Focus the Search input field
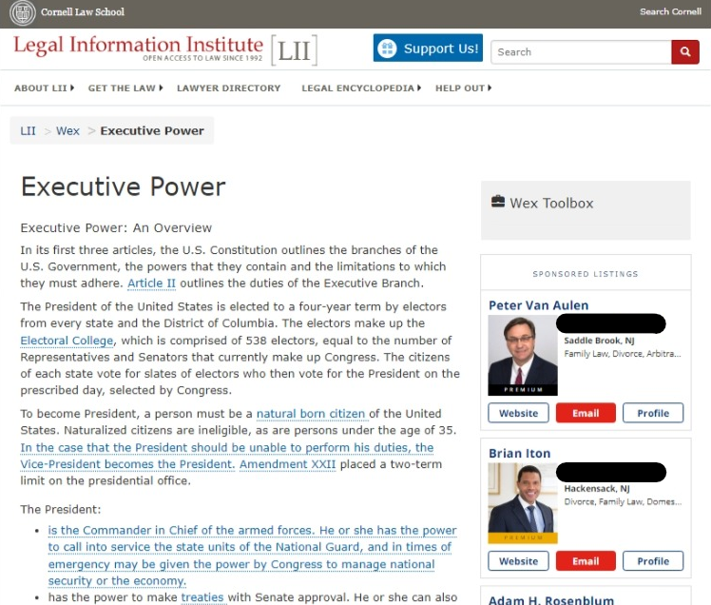This screenshot has width=711, height=605. tap(581, 51)
